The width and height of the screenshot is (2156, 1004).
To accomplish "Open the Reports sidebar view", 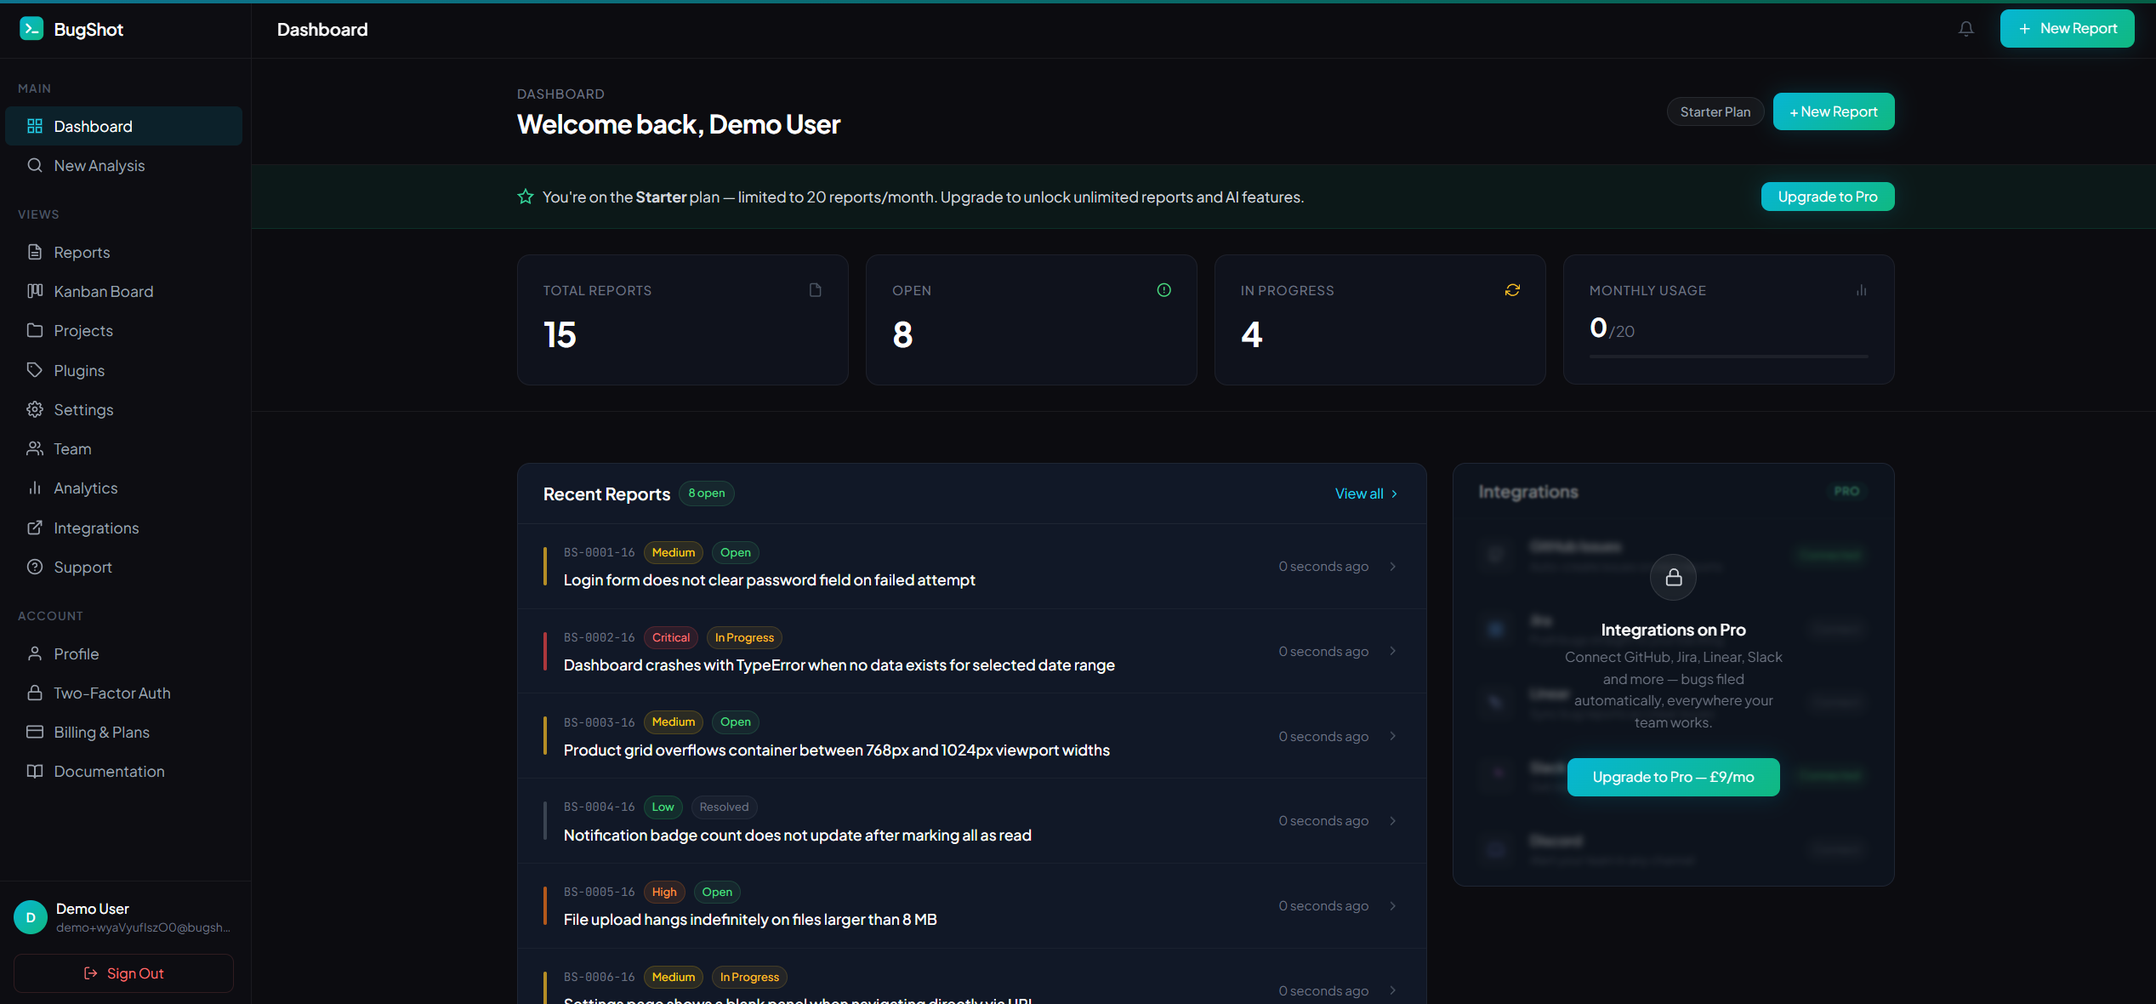I will [x=82, y=252].
